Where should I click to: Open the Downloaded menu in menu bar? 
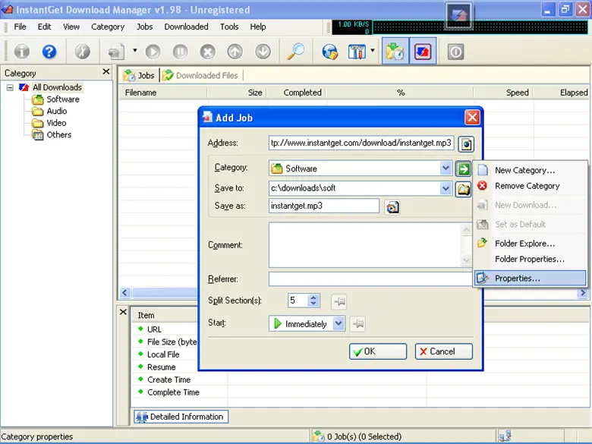coord(186,27)
